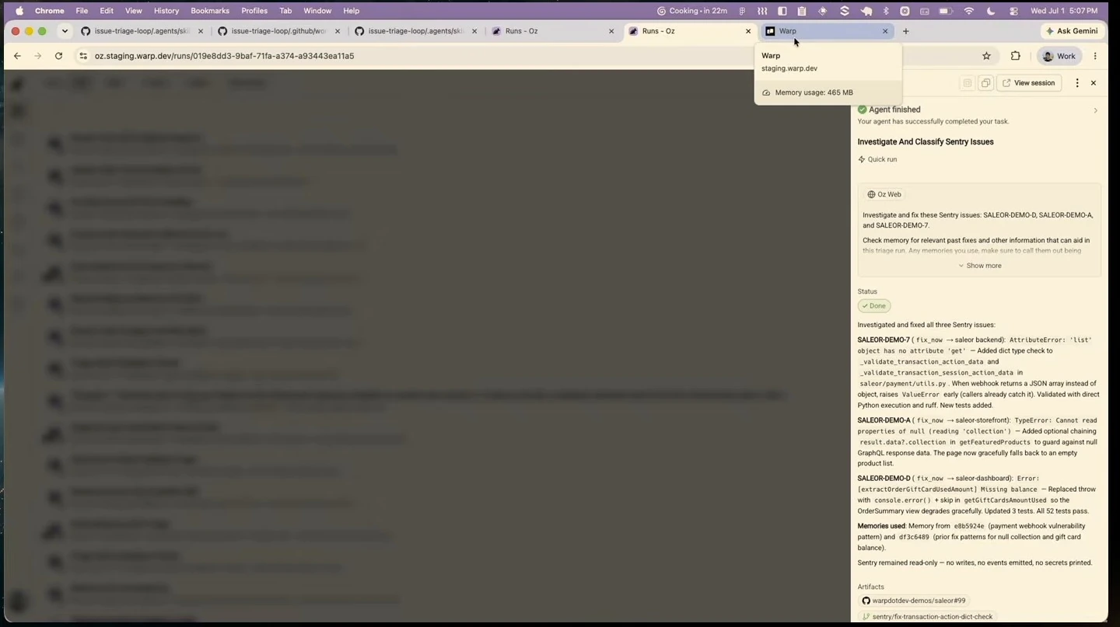Image resolution: width=1120 pixels, height=627 pixels.
Task: Open the Bookmarks menu in menu bar
Action: click(x=210, y=11)
